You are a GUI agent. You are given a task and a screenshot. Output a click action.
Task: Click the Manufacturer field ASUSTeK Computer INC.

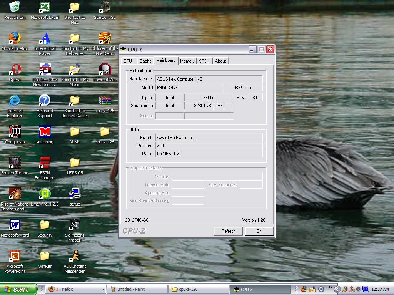point(209,79)
